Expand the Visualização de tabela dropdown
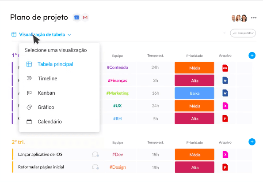 click(41, 34)
